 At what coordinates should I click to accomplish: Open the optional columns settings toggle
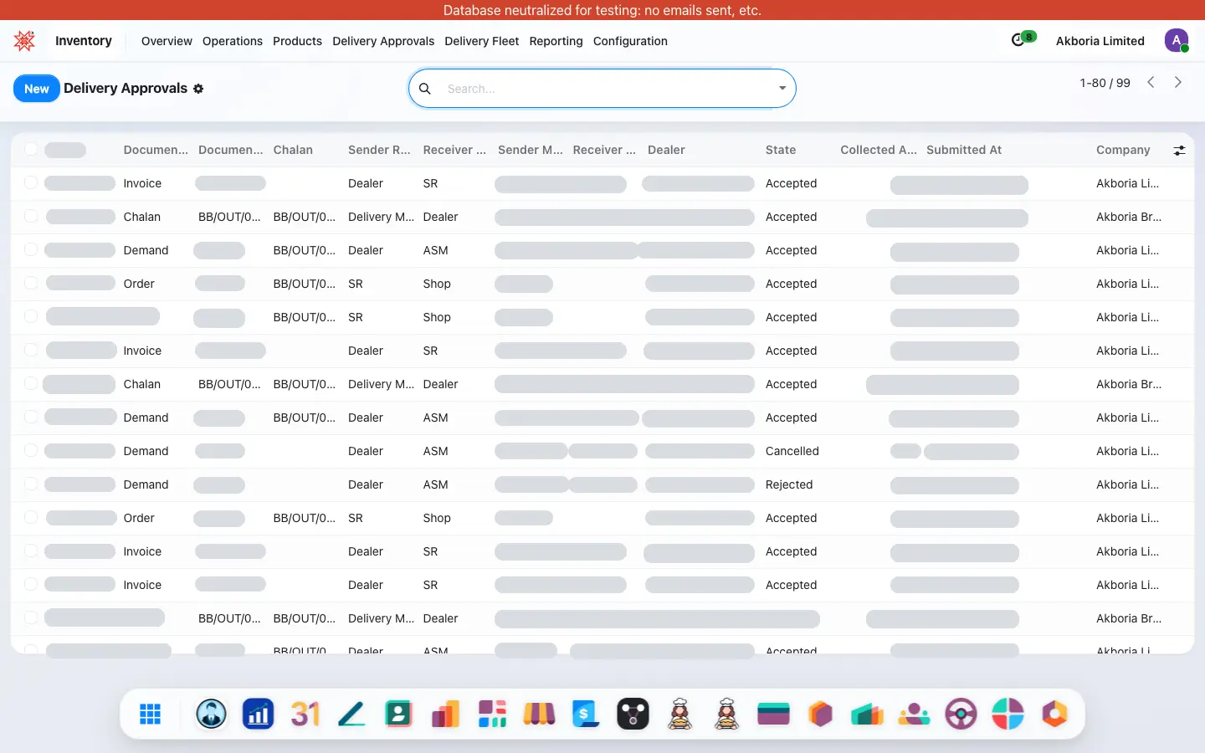pyautogui.click(x=1179, y=151)
